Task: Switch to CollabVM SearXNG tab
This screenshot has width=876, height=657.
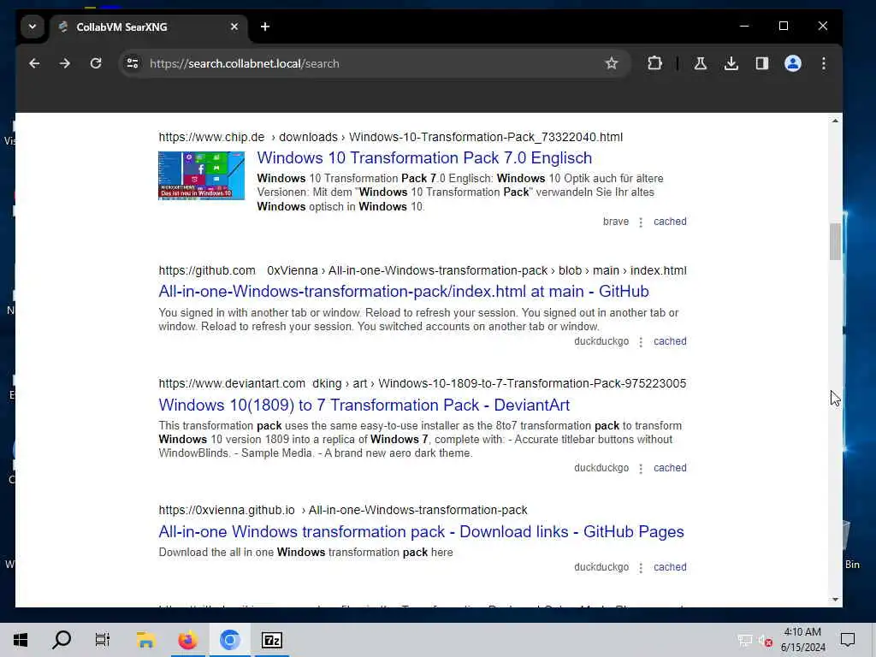Action: [148, 27]
